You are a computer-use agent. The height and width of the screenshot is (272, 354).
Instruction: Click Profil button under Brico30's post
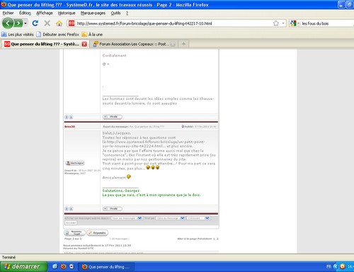113,208
